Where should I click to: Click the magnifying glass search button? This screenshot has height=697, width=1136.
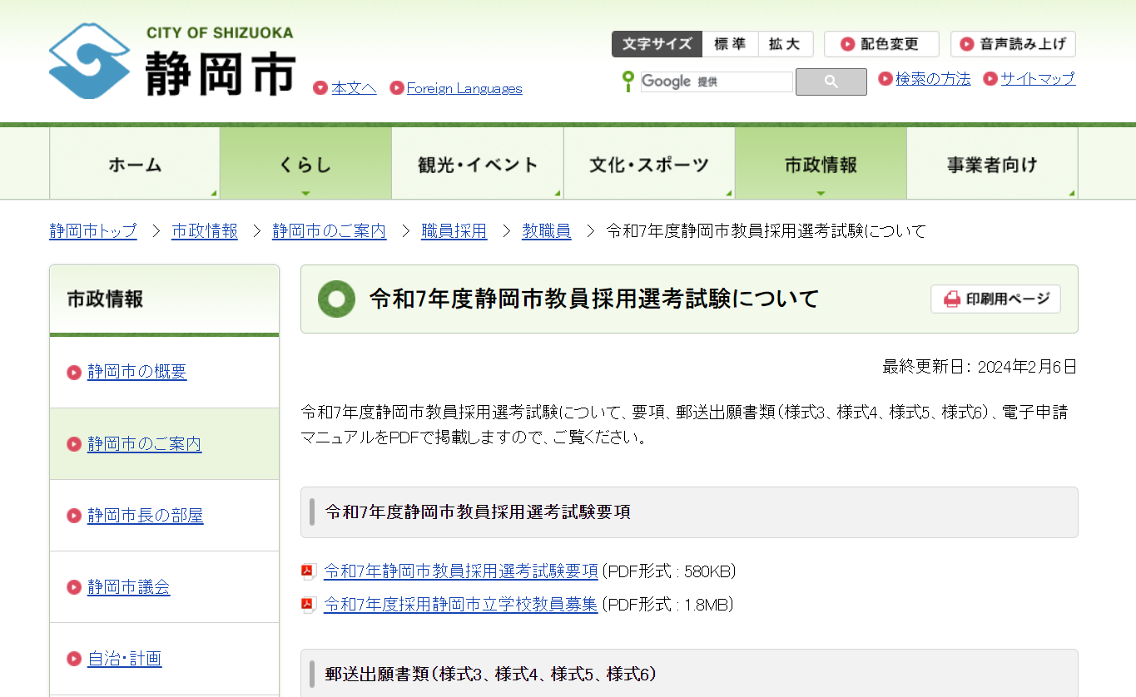pyautogui.click(x=830, y=81)
